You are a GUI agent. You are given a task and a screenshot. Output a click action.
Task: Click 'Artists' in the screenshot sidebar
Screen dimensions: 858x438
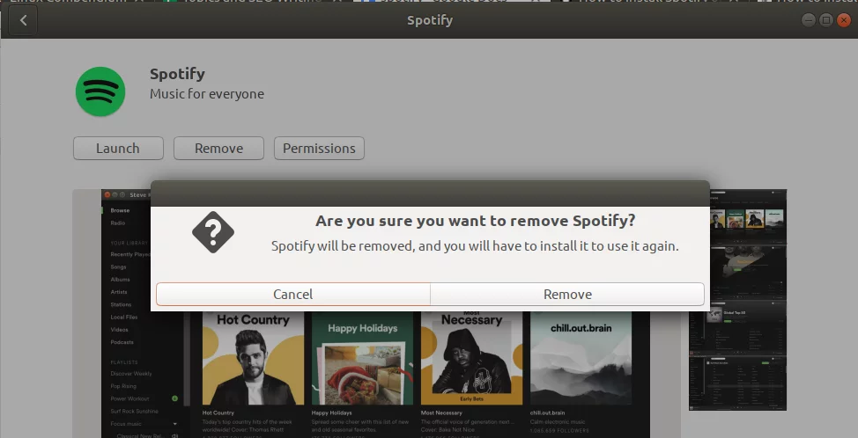tap(119, 292)
